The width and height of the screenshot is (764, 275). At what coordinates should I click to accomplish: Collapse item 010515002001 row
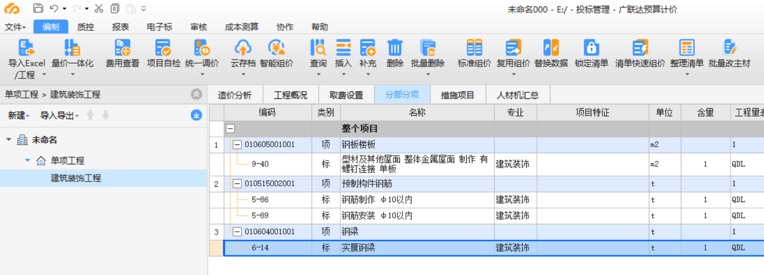237,183
